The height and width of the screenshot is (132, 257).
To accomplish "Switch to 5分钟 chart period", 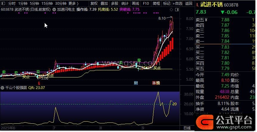I will 35,4.
